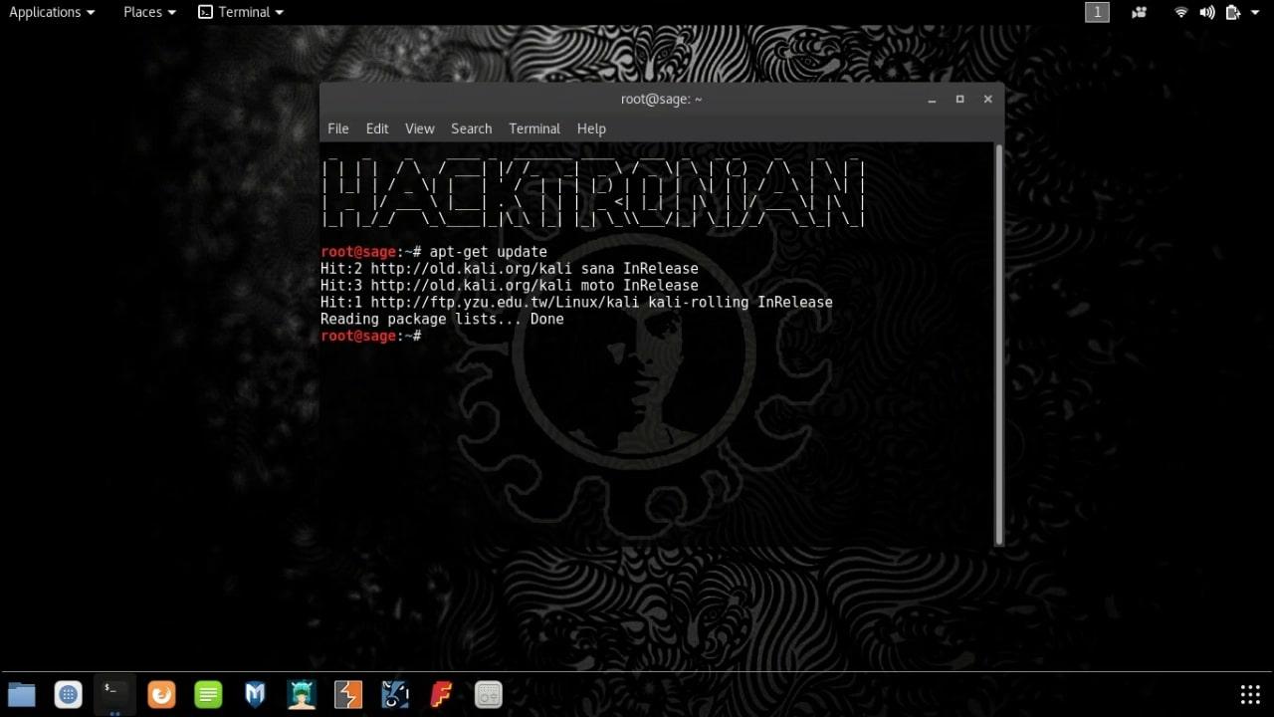The image size is (1274, 717).
Task: Launch Metasploit from the dock
Action: coord(255,694)
